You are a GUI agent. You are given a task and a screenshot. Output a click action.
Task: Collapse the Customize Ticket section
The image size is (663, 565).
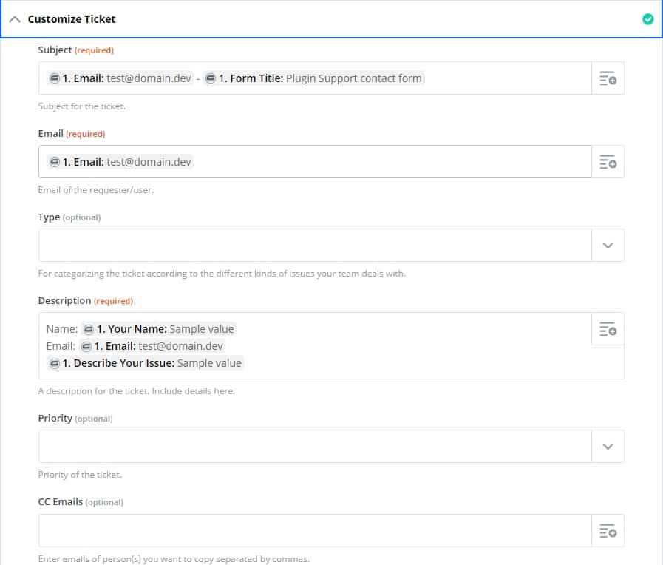(14, 19)
